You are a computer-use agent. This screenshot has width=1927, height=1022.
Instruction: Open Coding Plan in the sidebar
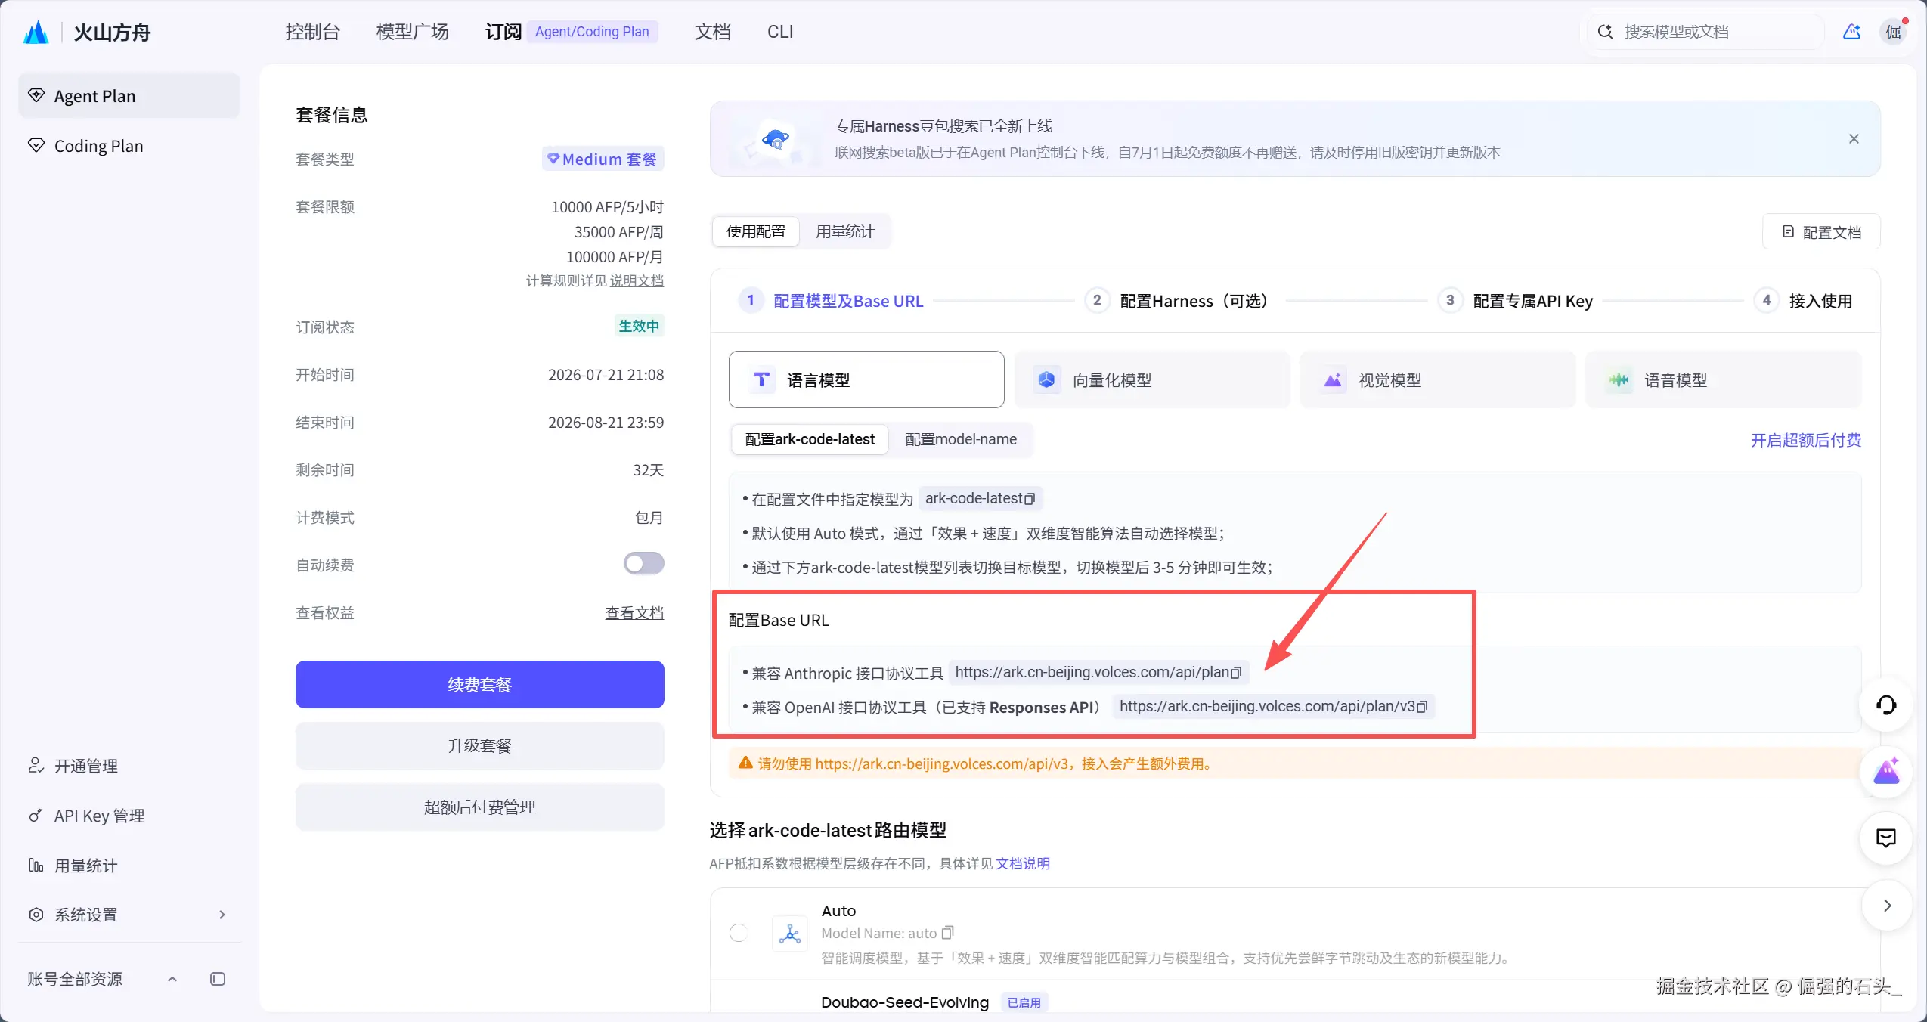(x=129, y=146)
